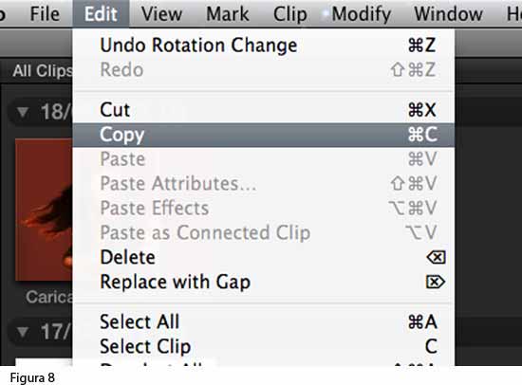Choose Cut in the Edit menu
Viewport: 522px width, 385px height.
tap(264, 110)
